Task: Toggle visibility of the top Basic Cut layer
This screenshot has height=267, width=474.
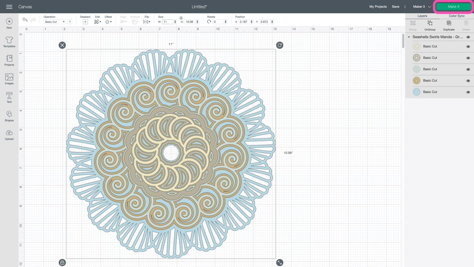Action: click(468, 46)
